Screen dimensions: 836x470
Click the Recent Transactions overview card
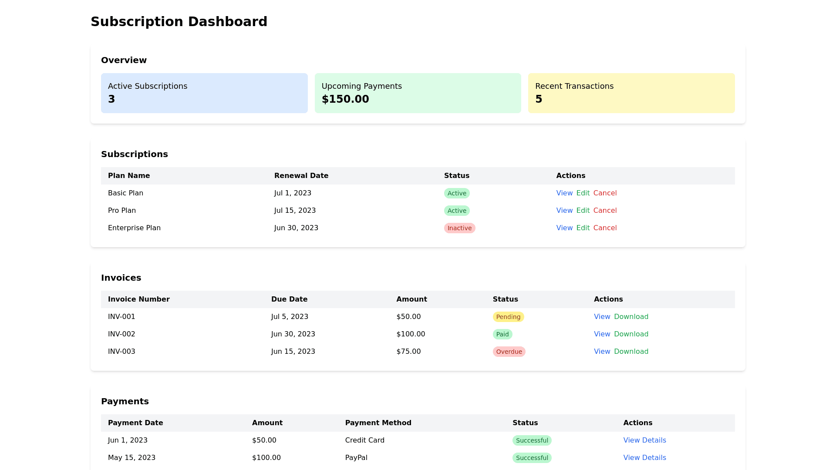tap(631, 93)
